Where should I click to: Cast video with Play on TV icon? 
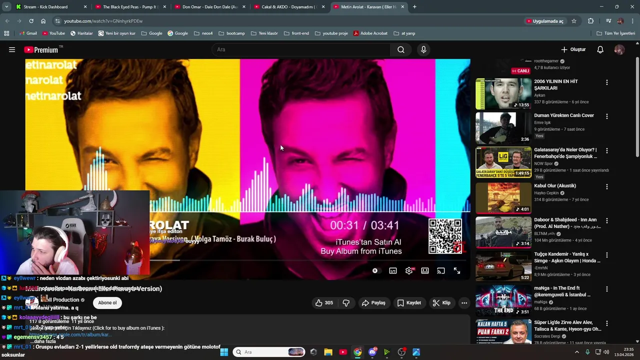[x=441, y=270]
